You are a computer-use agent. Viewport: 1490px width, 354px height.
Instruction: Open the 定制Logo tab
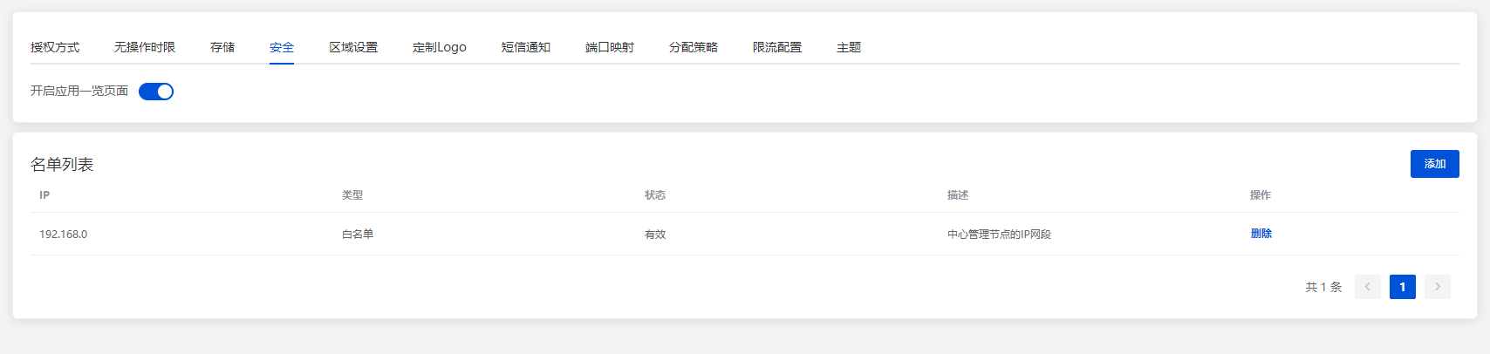tap(440, 47)
